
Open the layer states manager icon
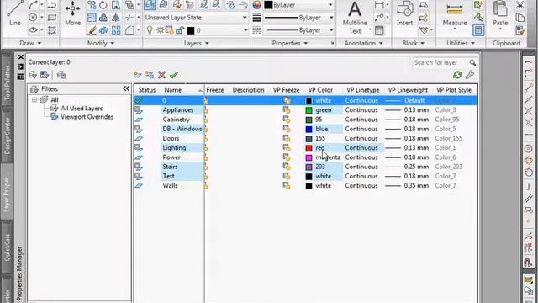(x=61, y=75)
